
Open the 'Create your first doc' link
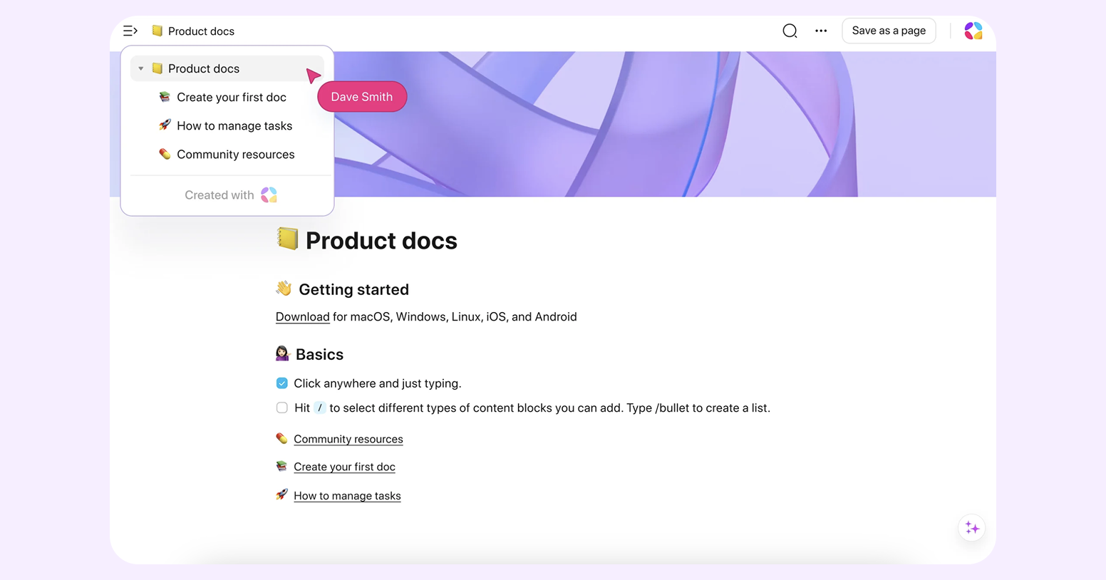pos(344,467)
